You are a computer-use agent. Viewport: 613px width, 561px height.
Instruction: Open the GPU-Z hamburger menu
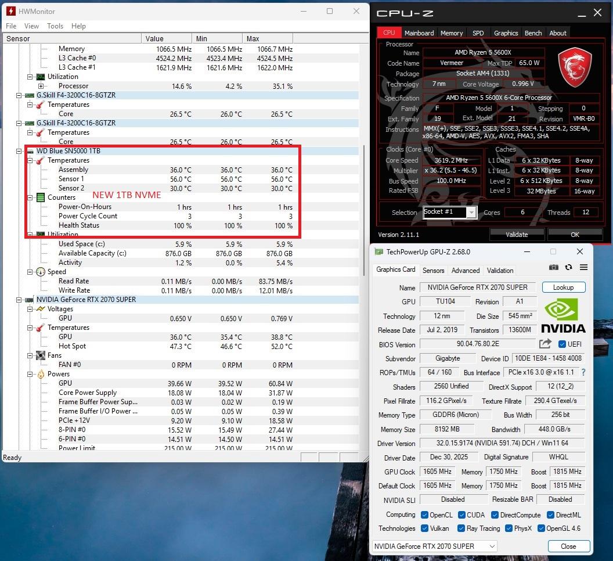[583, 267]
